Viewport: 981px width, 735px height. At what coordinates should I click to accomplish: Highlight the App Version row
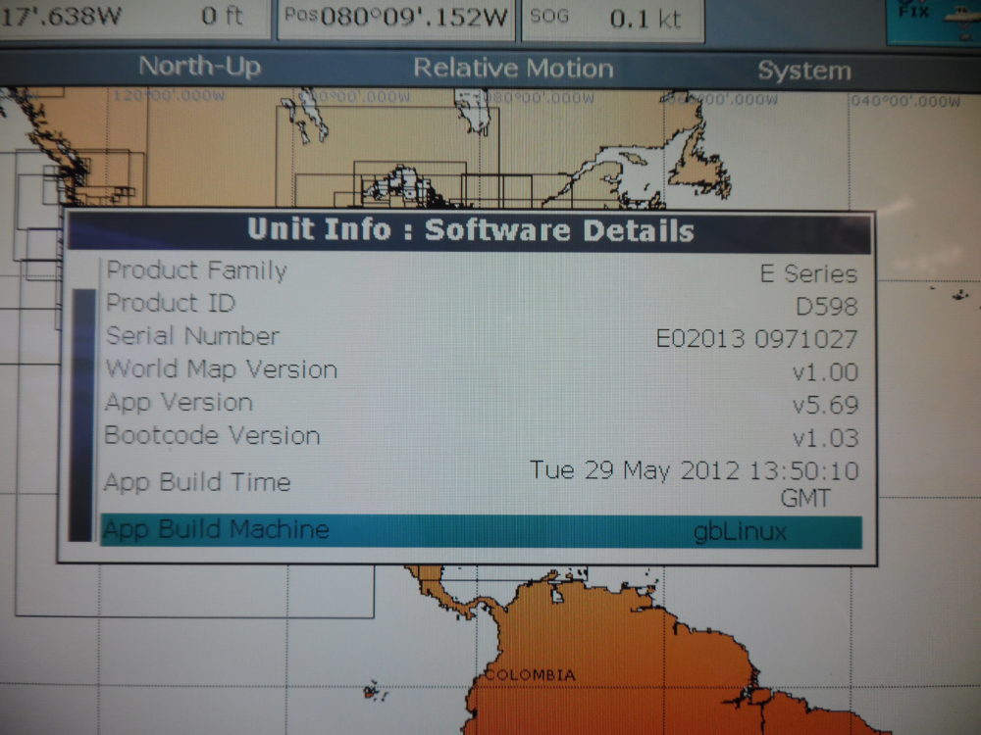[481, 403]
